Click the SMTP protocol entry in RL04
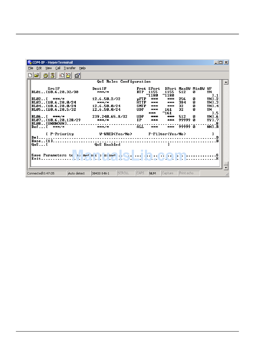 coord(141,106)
